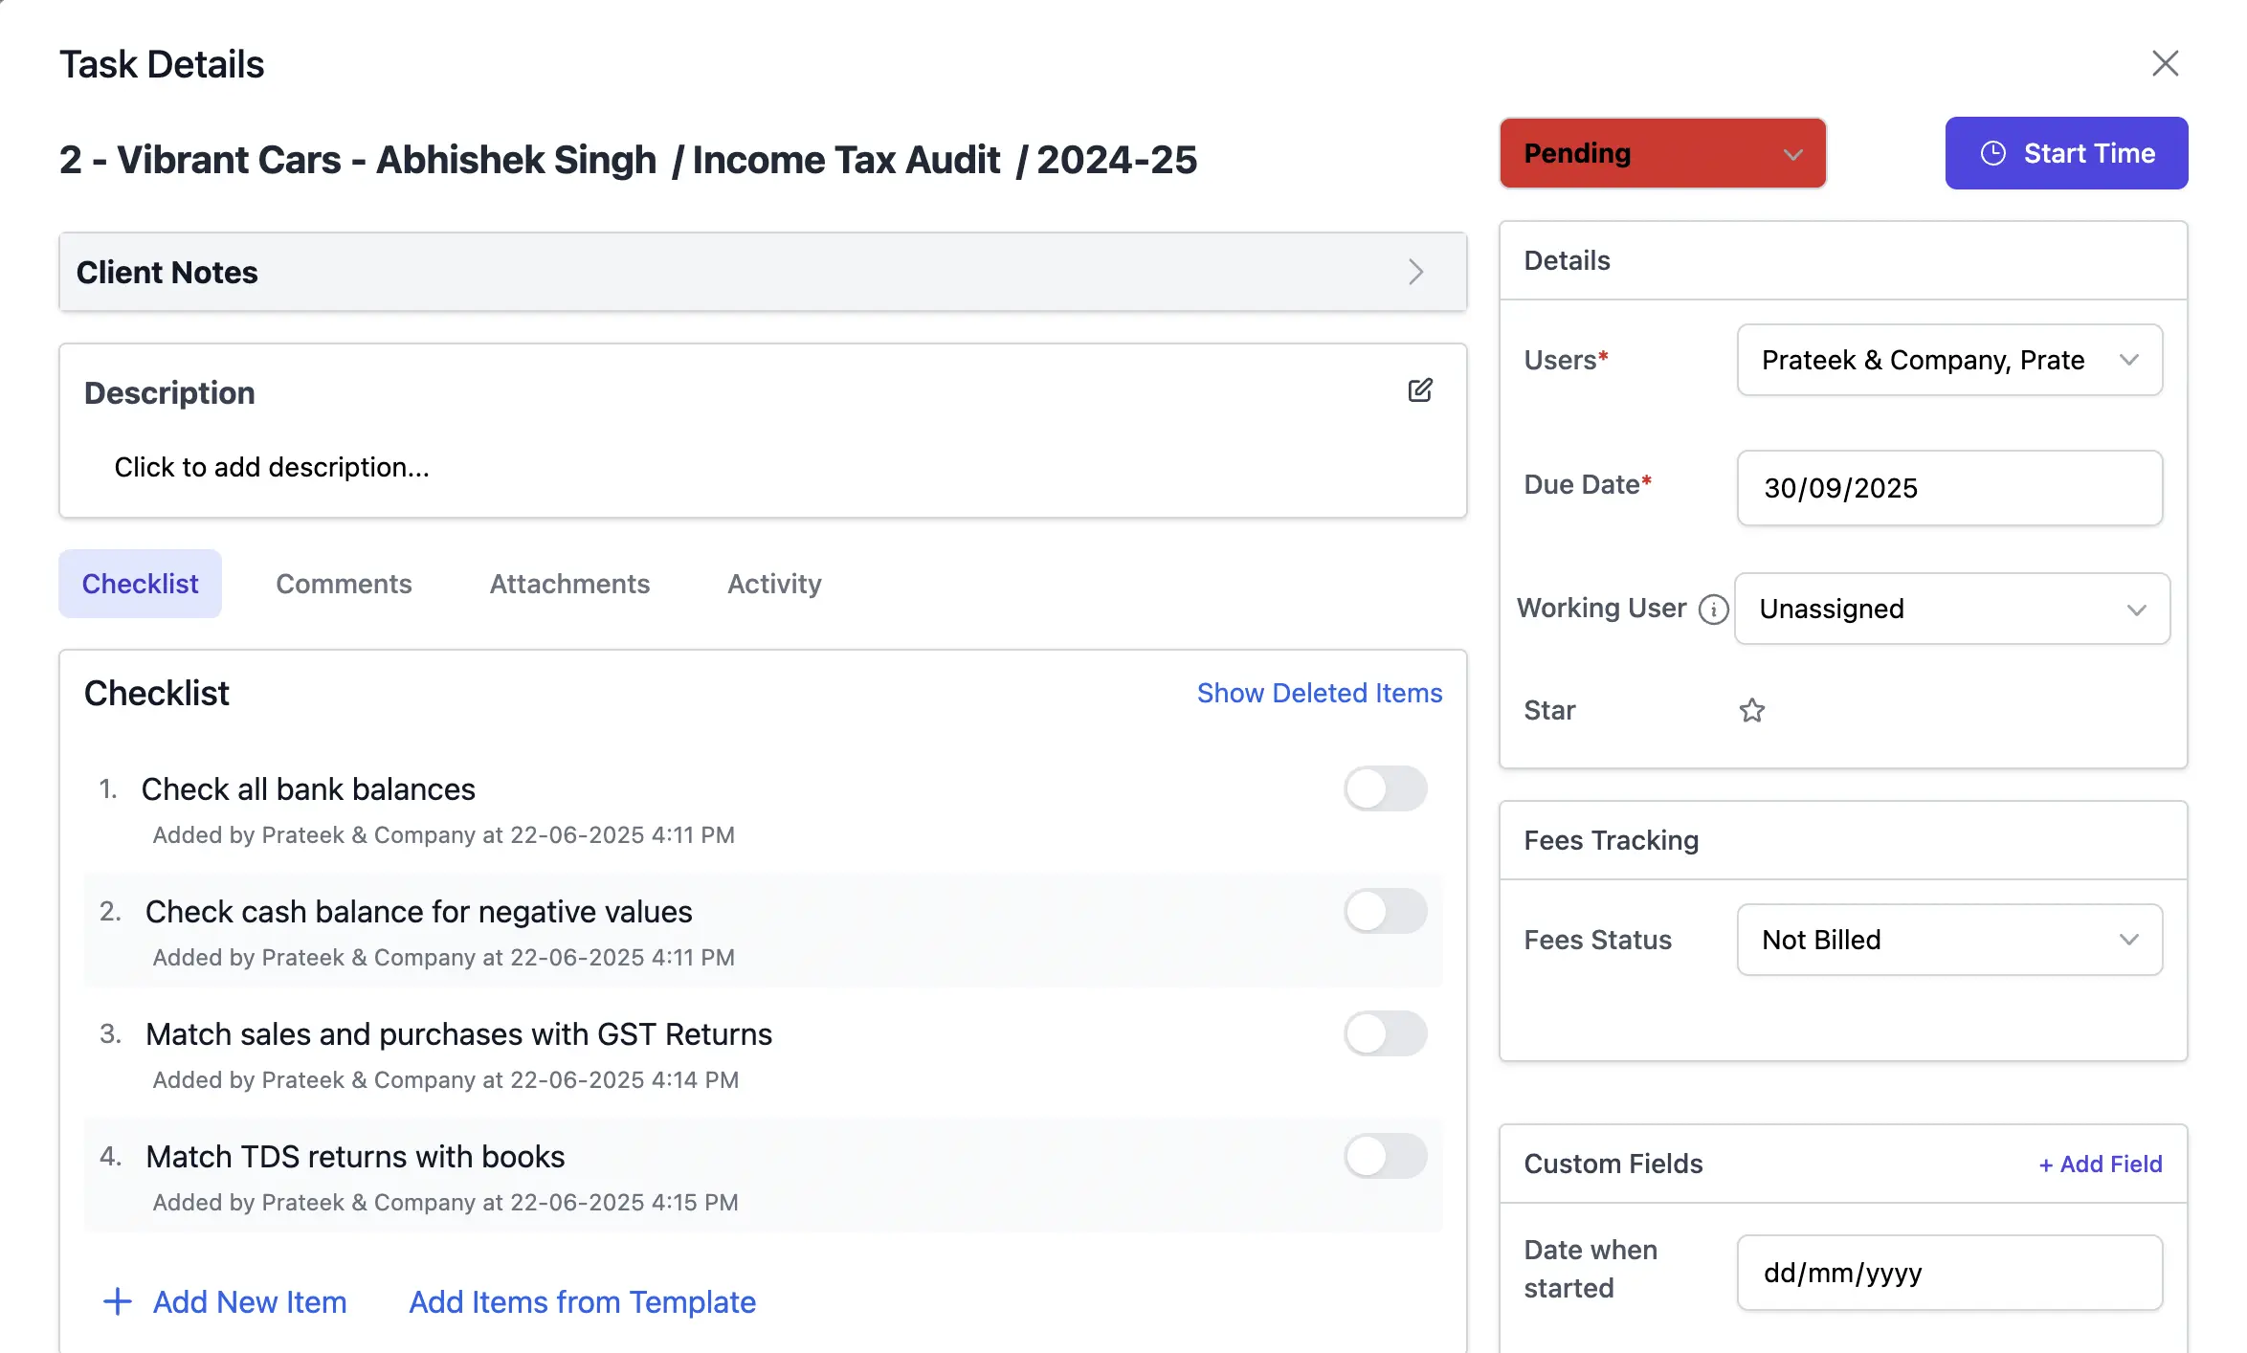Close the Task Details dialog
The height and width of the screenshot is (1353, 2247).
pyautogui.click(x=2165, y=63)
